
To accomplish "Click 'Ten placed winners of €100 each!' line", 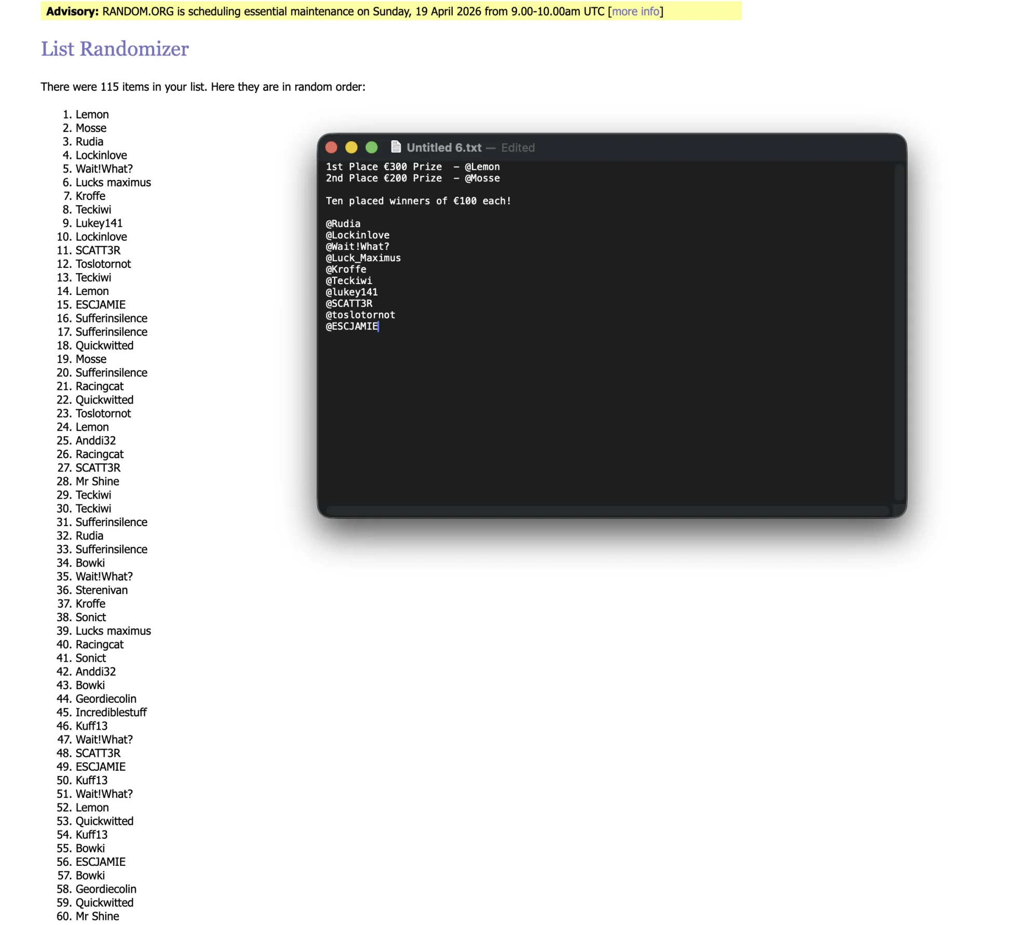I will point(418,201).
